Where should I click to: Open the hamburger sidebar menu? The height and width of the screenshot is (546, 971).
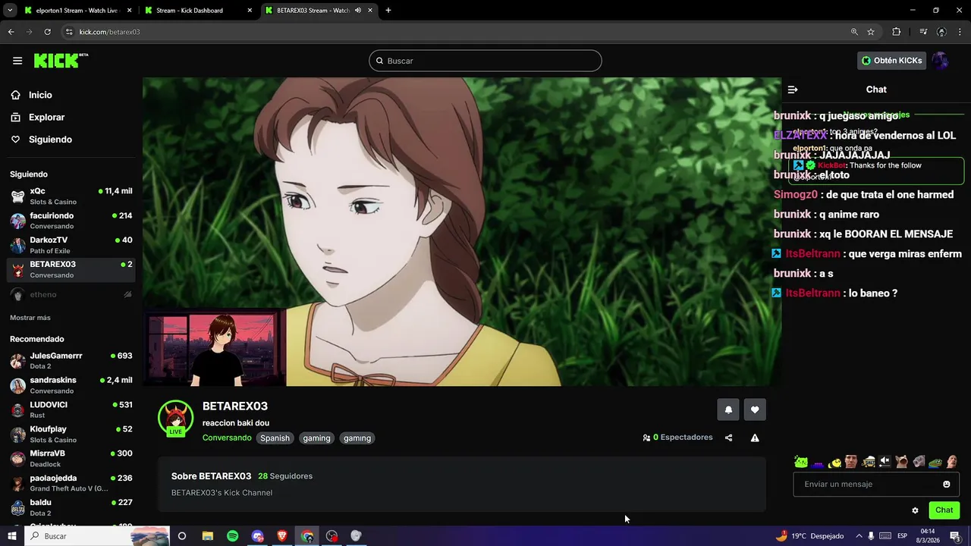pyautogui.click(x=17, y=61)
